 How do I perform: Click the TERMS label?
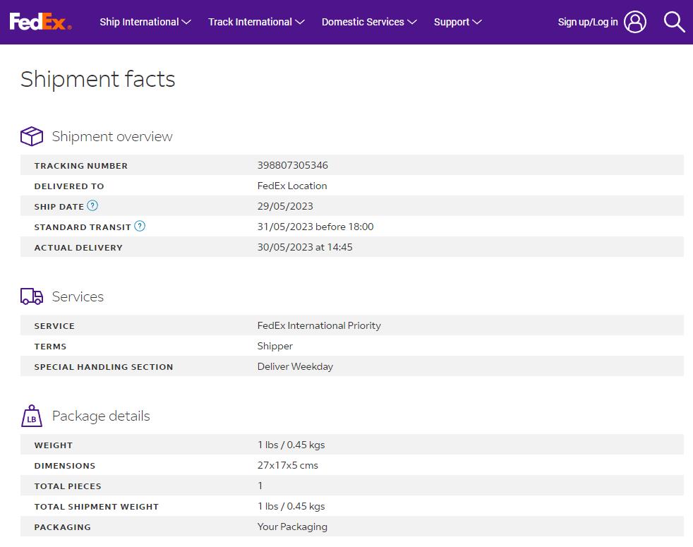(x=50, y=347)
